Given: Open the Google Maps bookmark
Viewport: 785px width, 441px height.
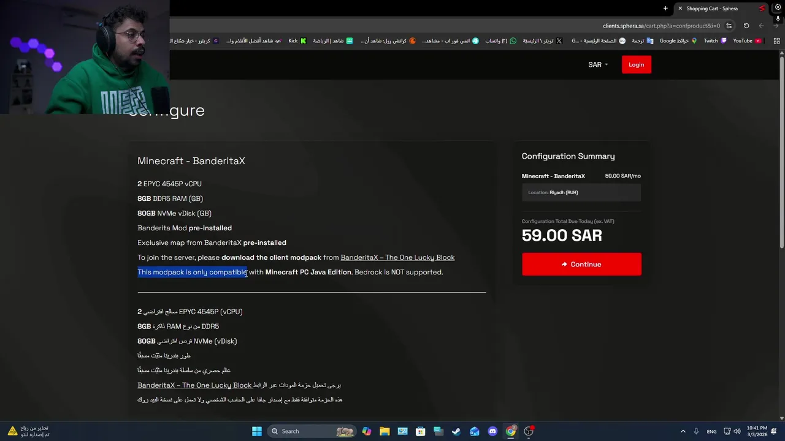Looking at the screenshot, I should tap(678, 41).
